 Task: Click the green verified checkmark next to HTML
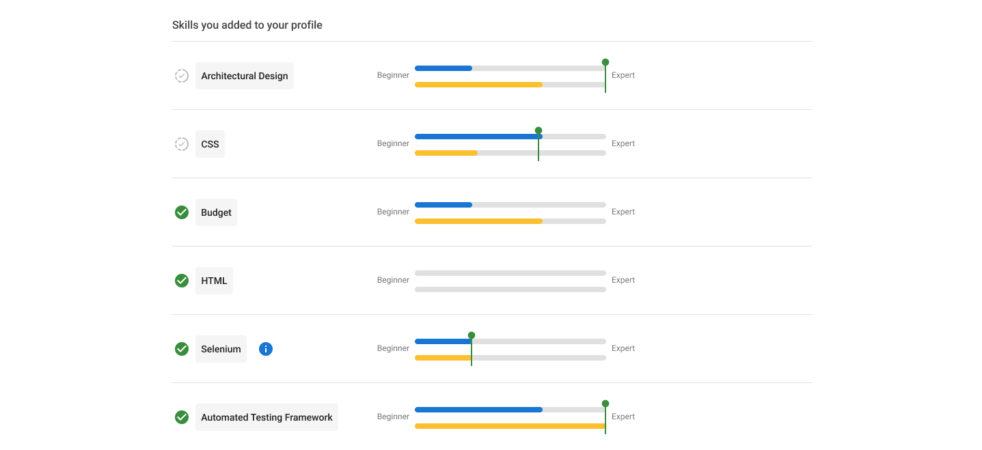tap(182, 281)
